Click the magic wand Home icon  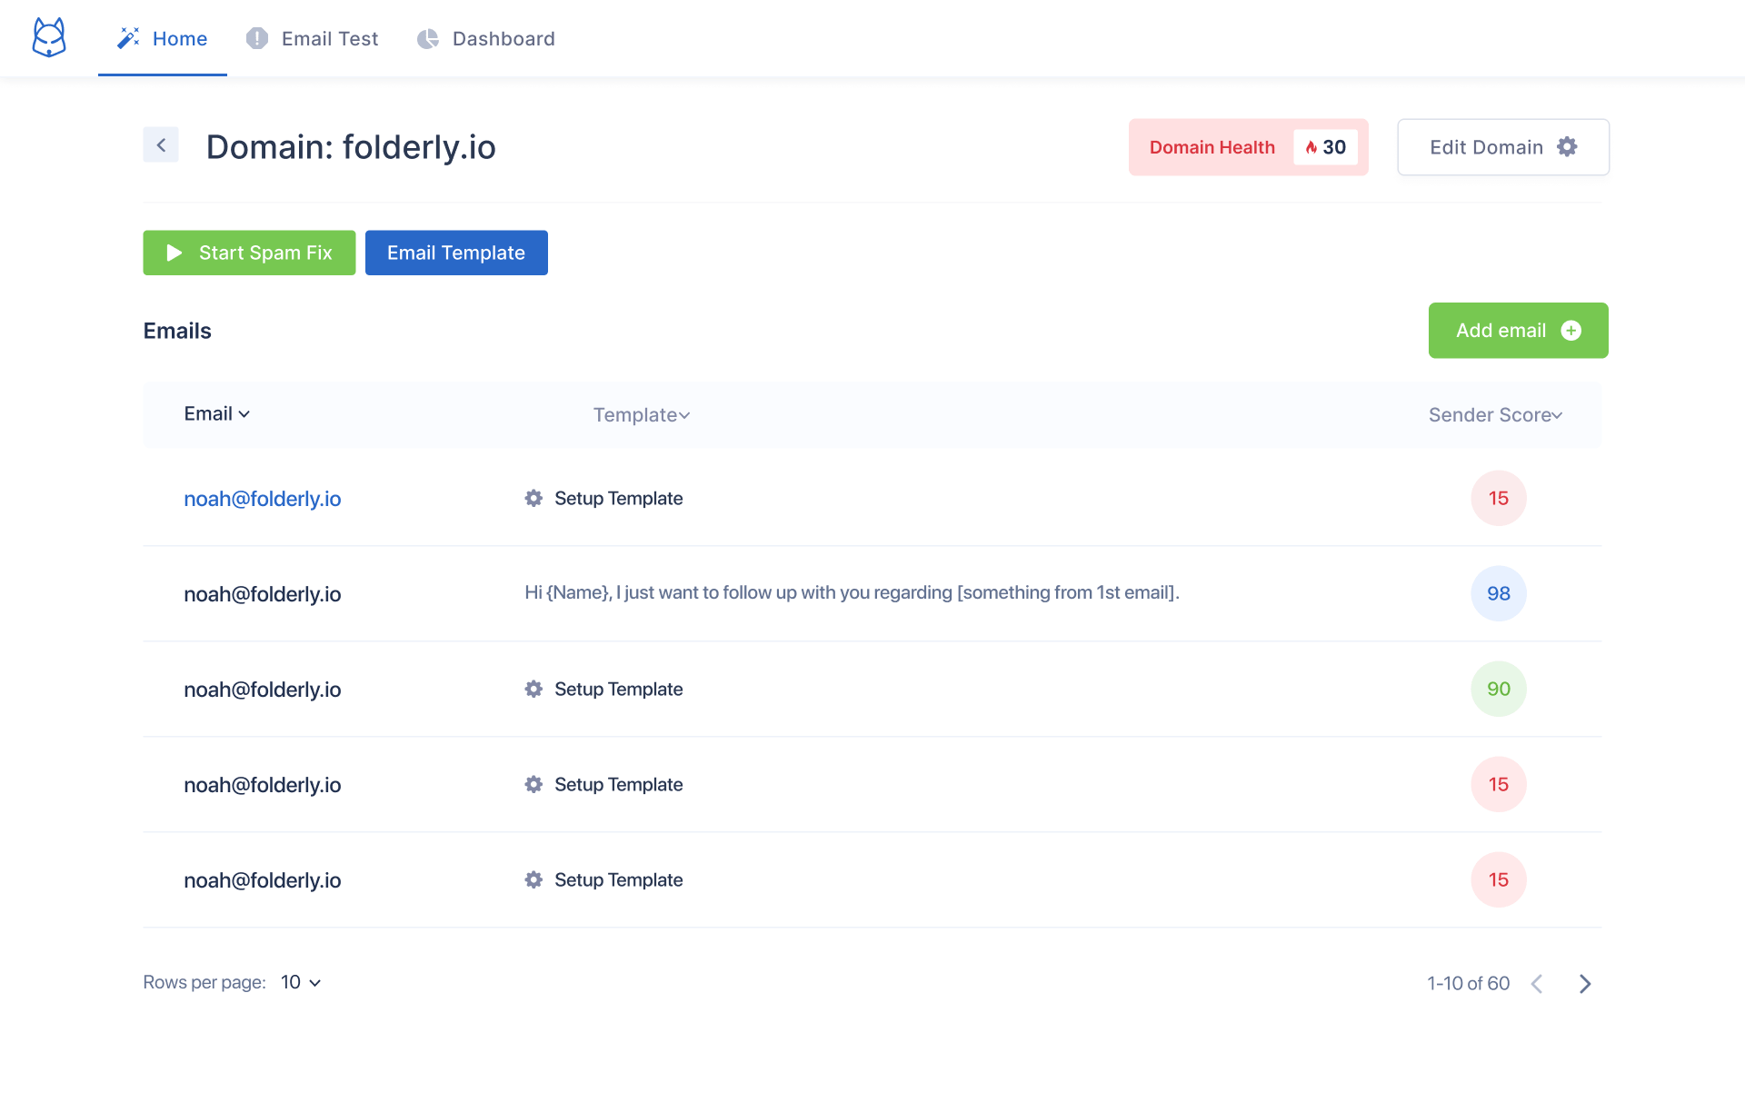click(128, 38)
